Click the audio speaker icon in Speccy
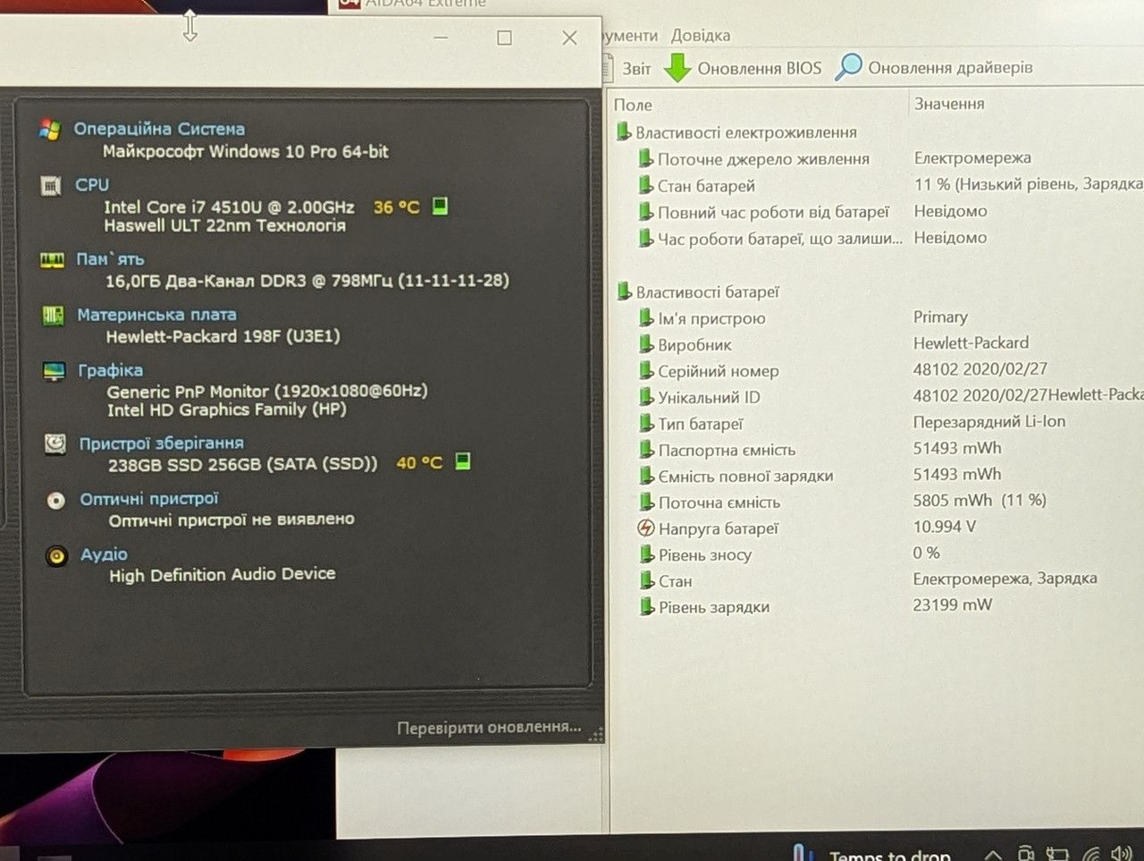This screenshot has width=1144, height=861. pos(56,556)
